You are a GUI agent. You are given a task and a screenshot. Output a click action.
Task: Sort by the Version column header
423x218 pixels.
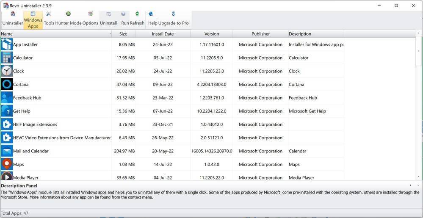point(212,34)
